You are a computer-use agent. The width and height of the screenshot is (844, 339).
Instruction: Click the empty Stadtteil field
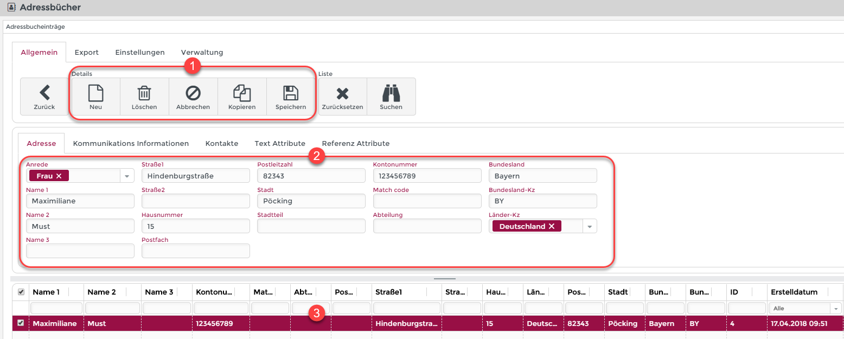pos(311,226)
